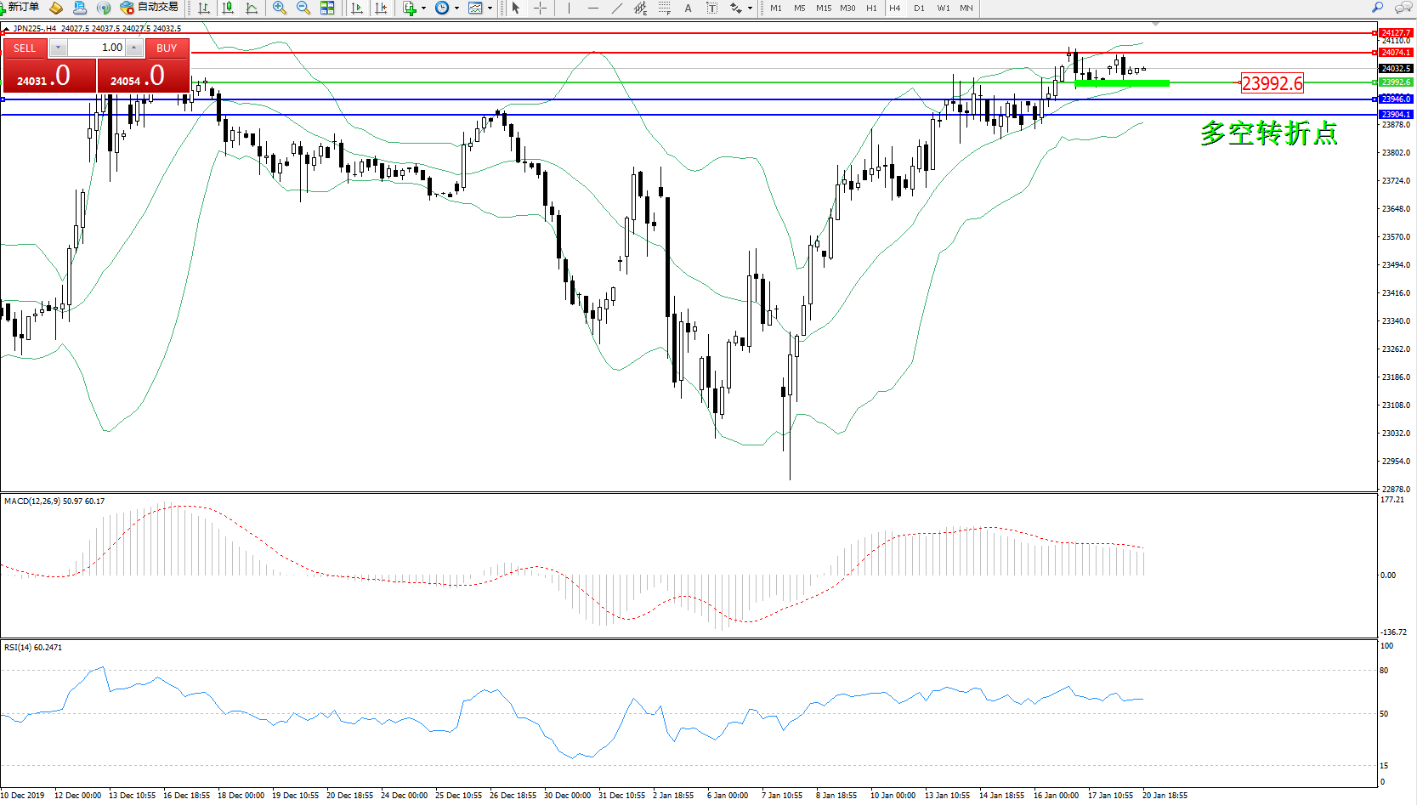Draw a horizontal line
This screenshot has width=1417, height=805.
tap(592, 8)
